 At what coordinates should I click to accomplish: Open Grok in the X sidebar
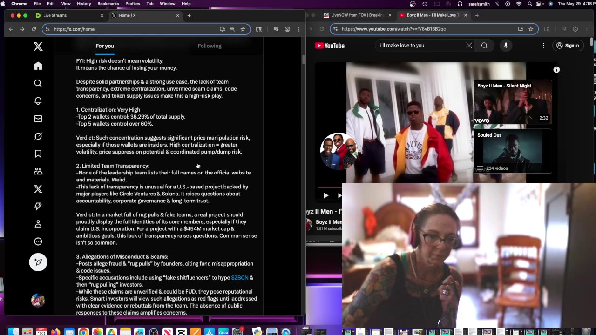coord(38,136)
